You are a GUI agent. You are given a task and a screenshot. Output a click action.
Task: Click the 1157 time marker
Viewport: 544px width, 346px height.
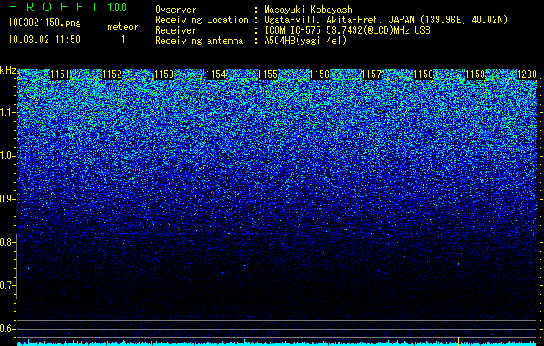click(x=372, y=74)
